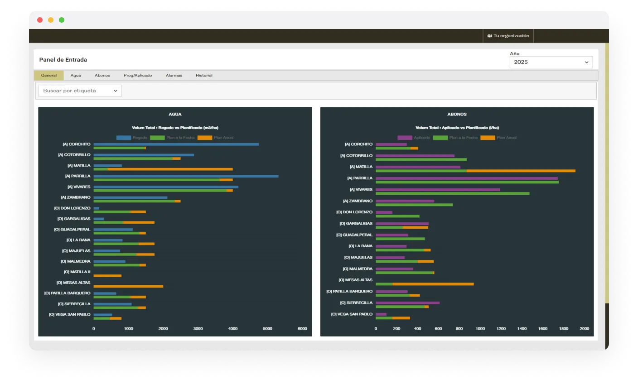Switch to the Abonos tab
This screenshot has width=638, height=384.
click(x=102, y=76)
